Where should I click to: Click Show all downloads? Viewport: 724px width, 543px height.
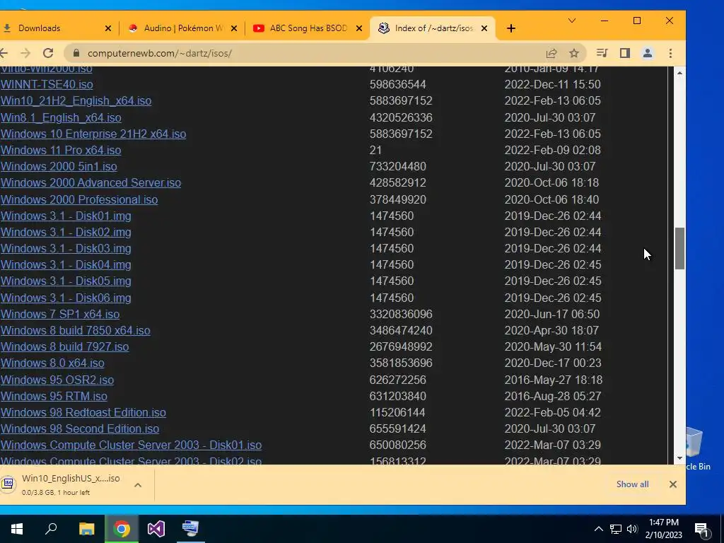(633, 484)
